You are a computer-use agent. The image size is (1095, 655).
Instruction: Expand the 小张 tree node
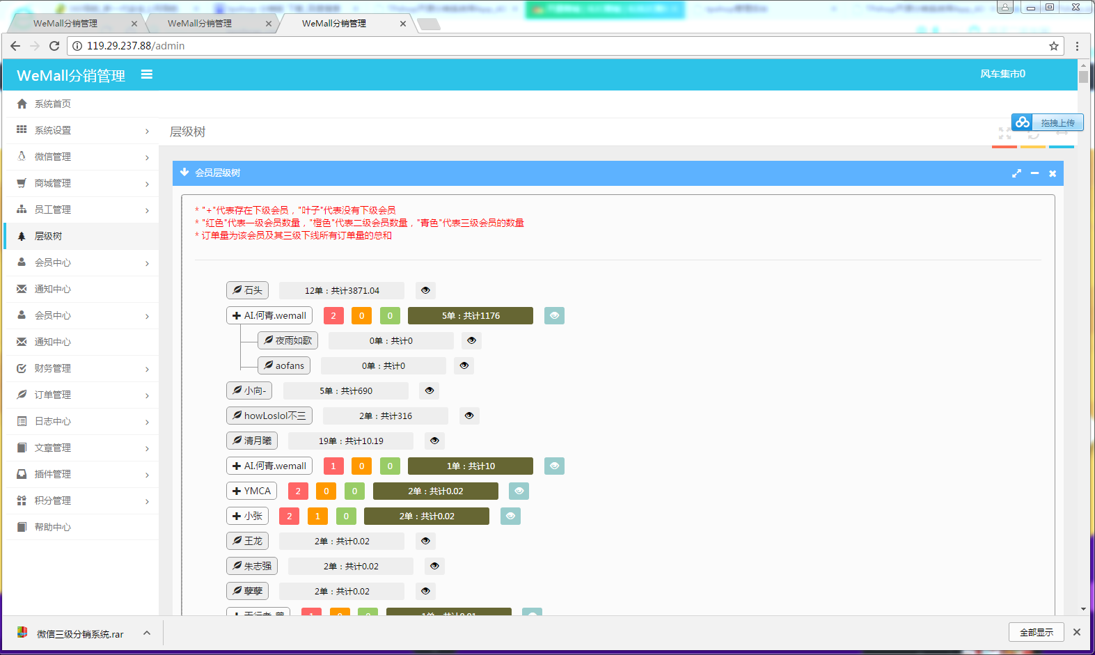pos(247,516)
